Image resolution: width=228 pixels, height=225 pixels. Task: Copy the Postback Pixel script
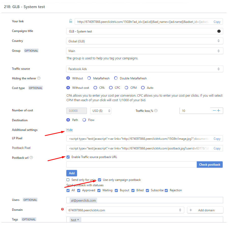click(217, 148)
